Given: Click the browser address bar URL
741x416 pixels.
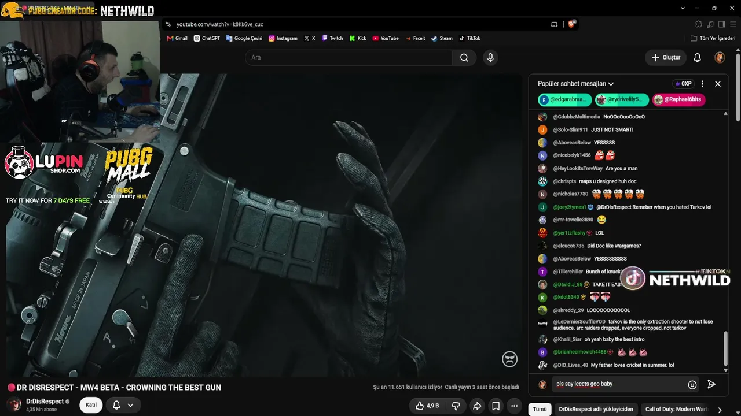Looking at the screenshot, I should tap(220, 24).
